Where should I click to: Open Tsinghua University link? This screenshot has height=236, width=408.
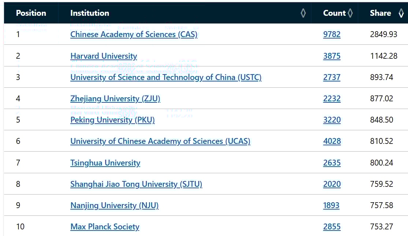coord(105,163)
